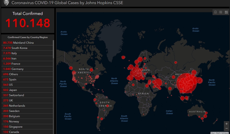Click the country list vertical scrollbar
Screen dimensions: 230x134
[x=54, y=49]
